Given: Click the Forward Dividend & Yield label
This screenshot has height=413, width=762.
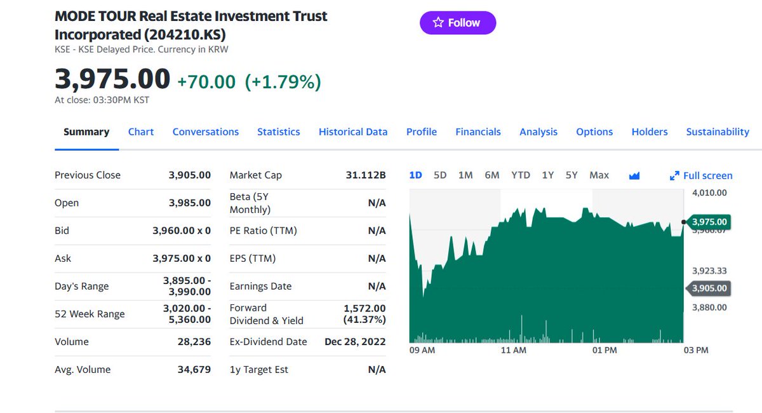Looking at the screenshot, I should click(267, 314).
